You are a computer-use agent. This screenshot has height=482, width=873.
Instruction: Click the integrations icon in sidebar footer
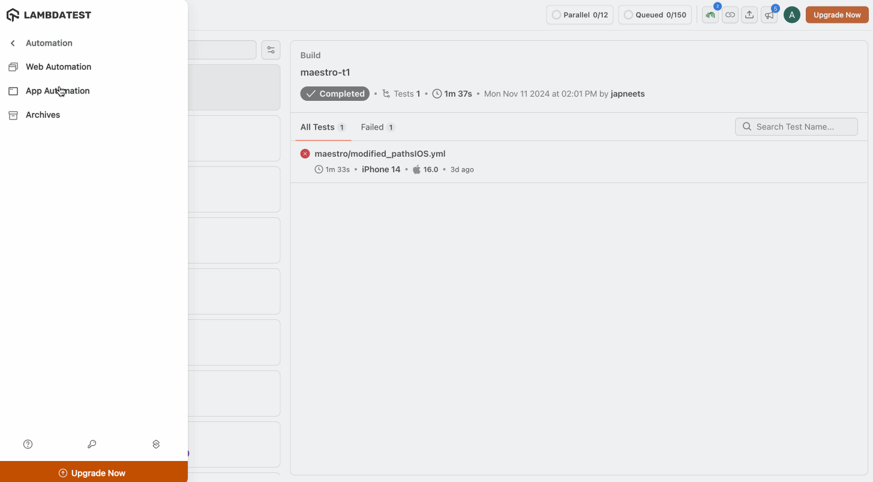[156, 444]
